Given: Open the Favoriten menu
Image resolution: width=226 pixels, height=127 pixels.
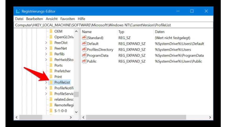Looking at the screenshot, I should 67,19.
